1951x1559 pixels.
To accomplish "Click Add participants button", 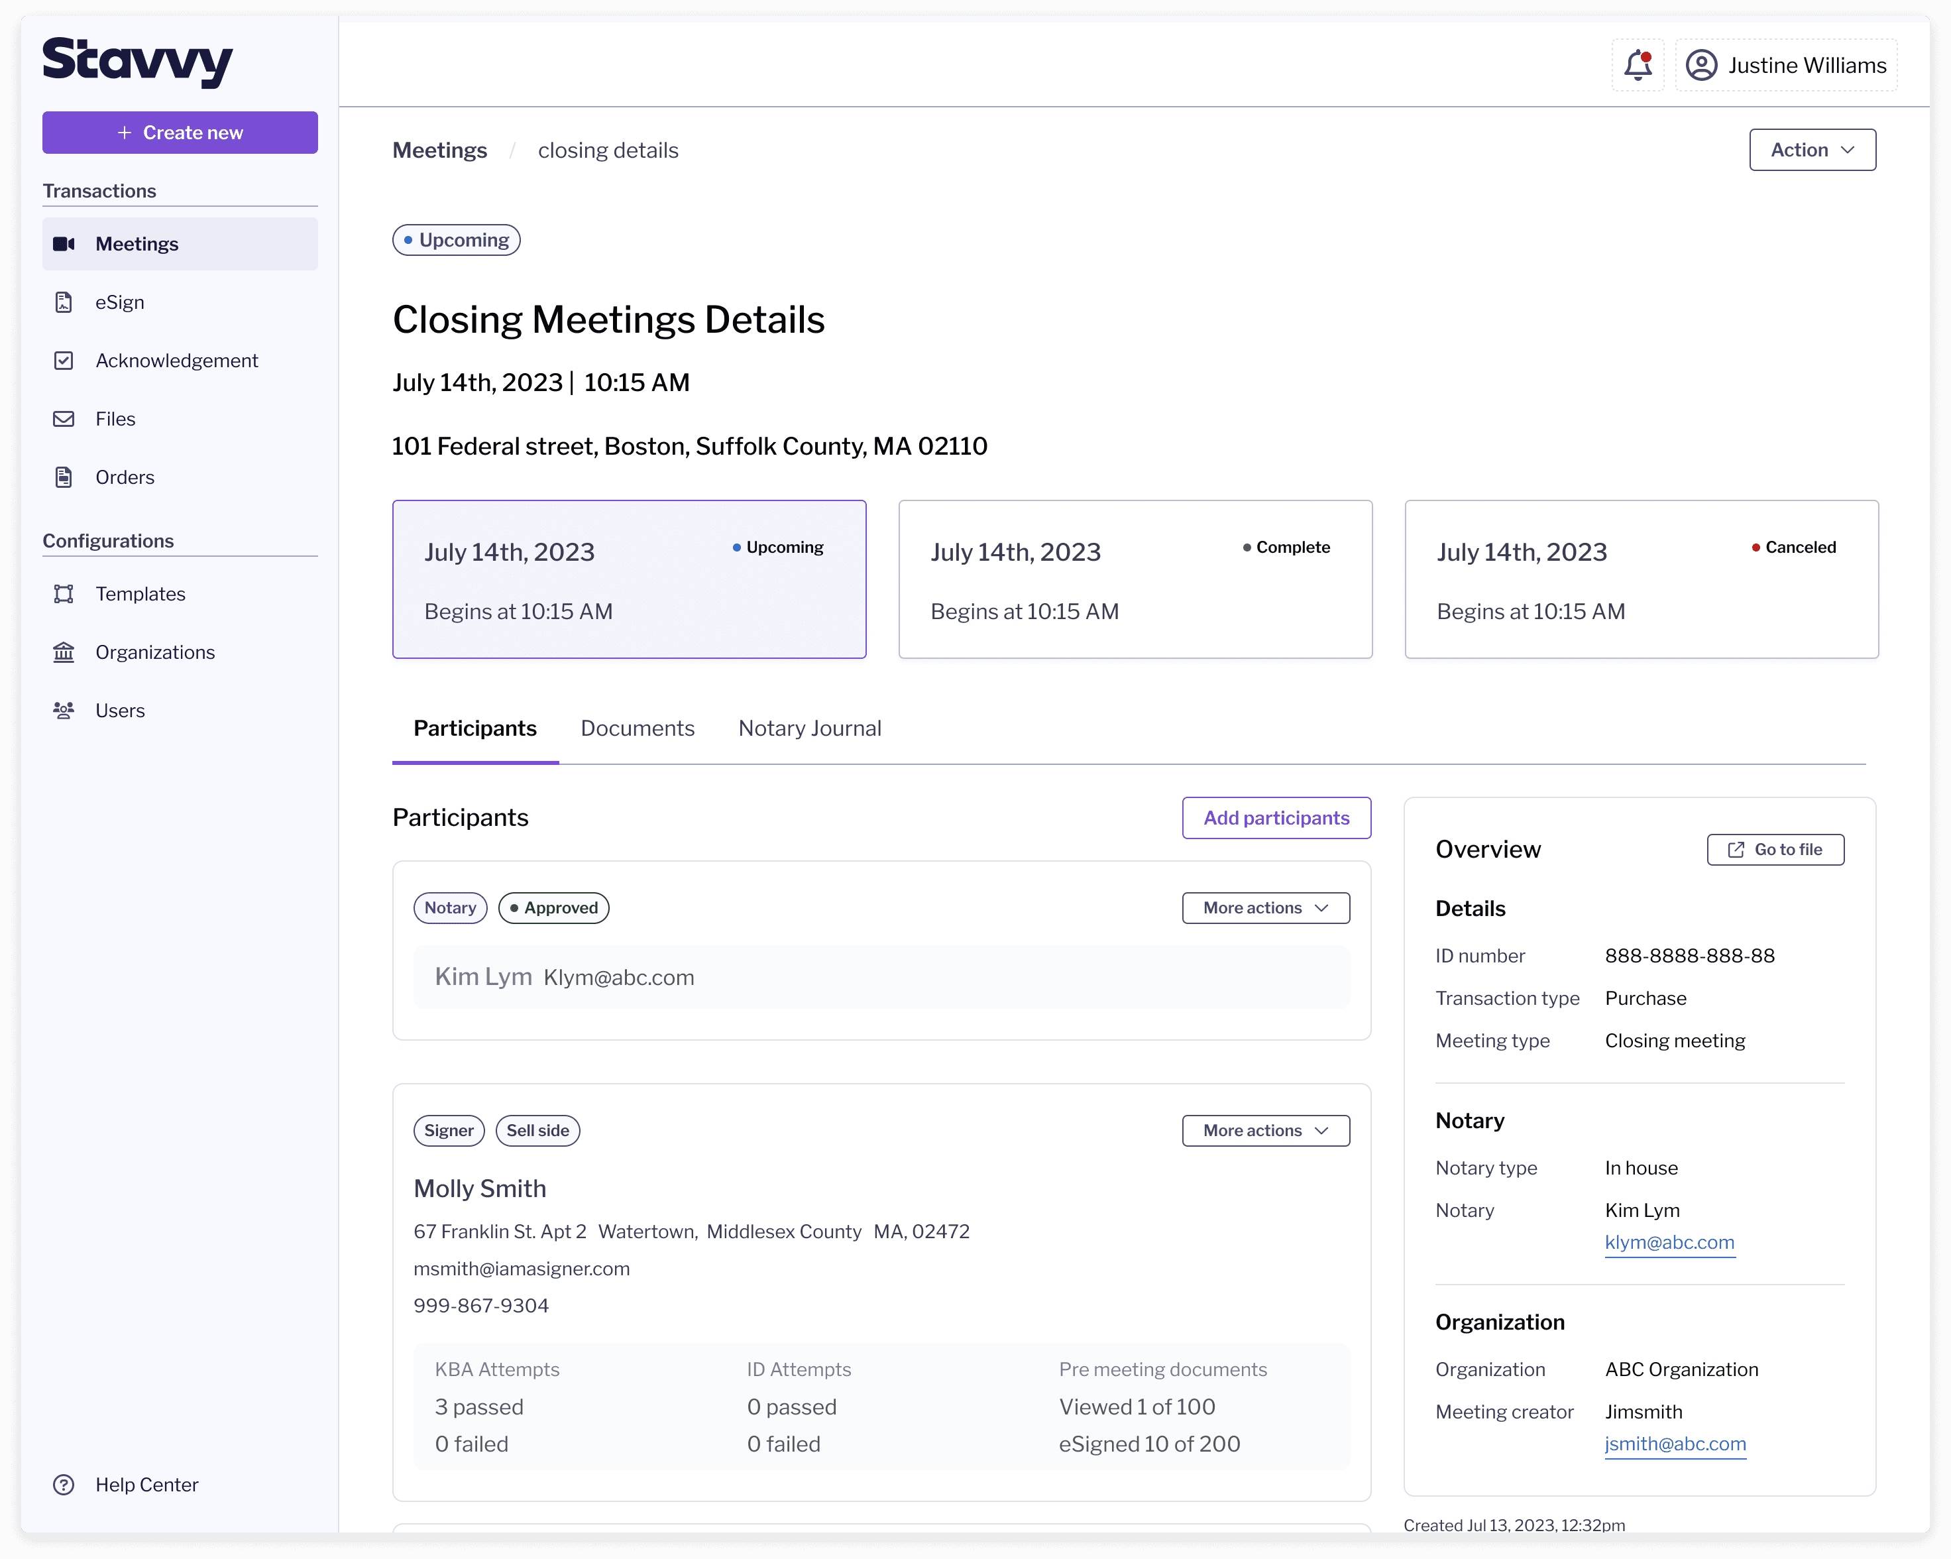I will [1276, 817].
